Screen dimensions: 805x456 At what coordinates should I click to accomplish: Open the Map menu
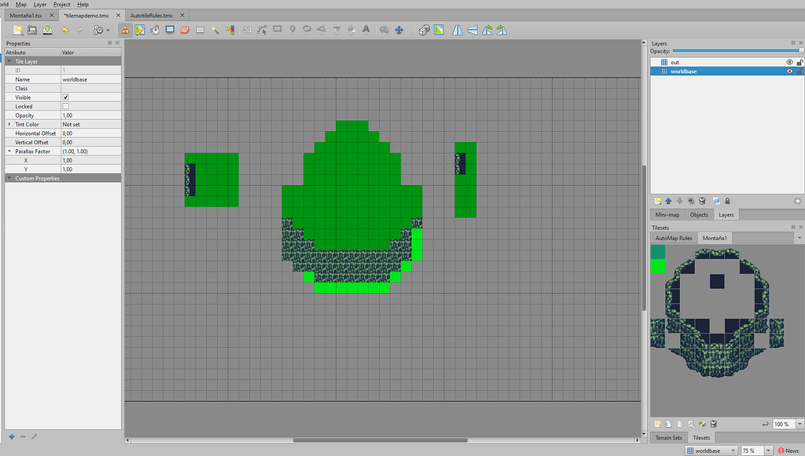click(20, 4)
